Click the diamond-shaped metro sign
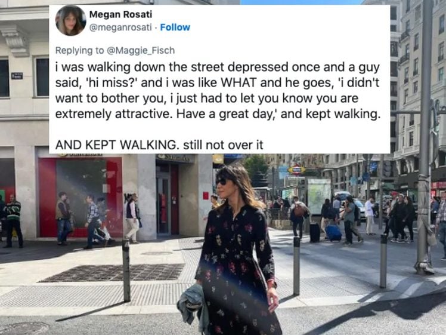Image resolution: width=446 pixels, height=335 pixels. point(296,170)
